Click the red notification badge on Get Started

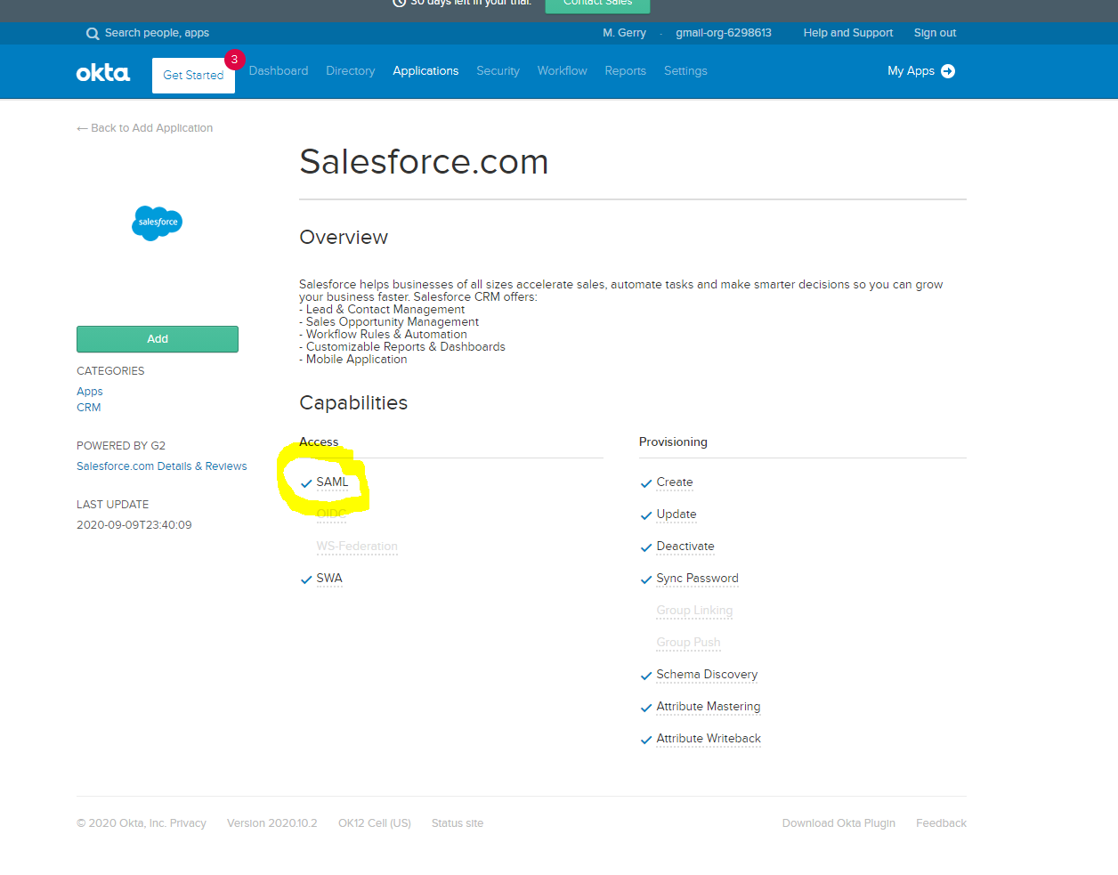[x=233, y=59]
